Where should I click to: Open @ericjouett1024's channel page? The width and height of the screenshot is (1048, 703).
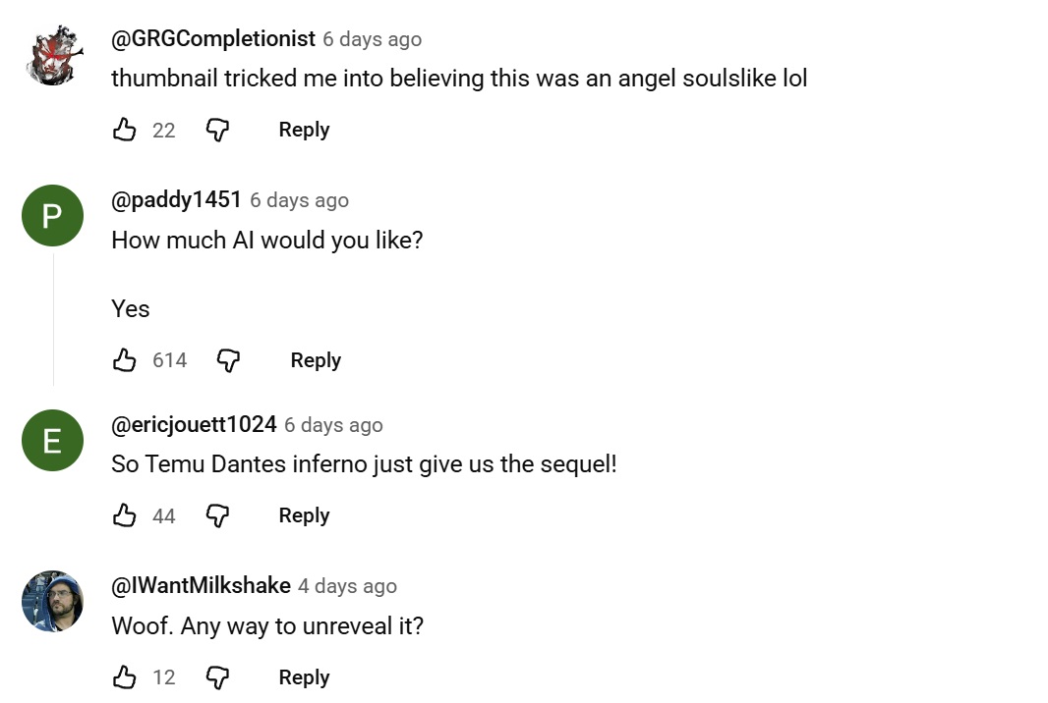[191, 424]
